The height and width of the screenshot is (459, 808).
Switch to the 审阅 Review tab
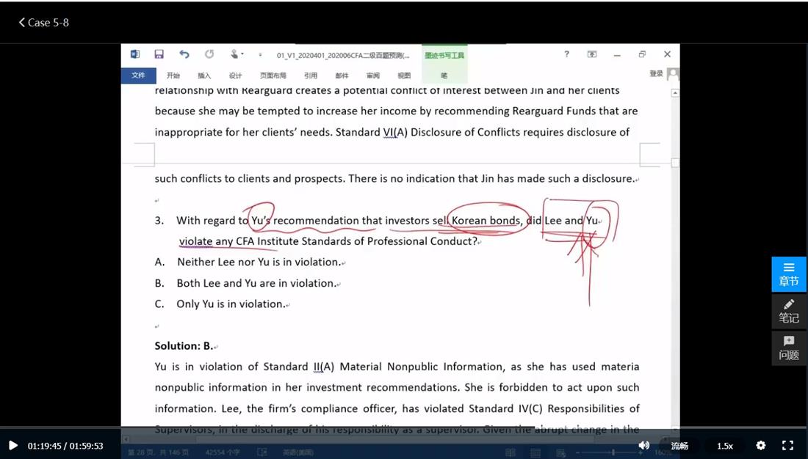coord(373,76)
